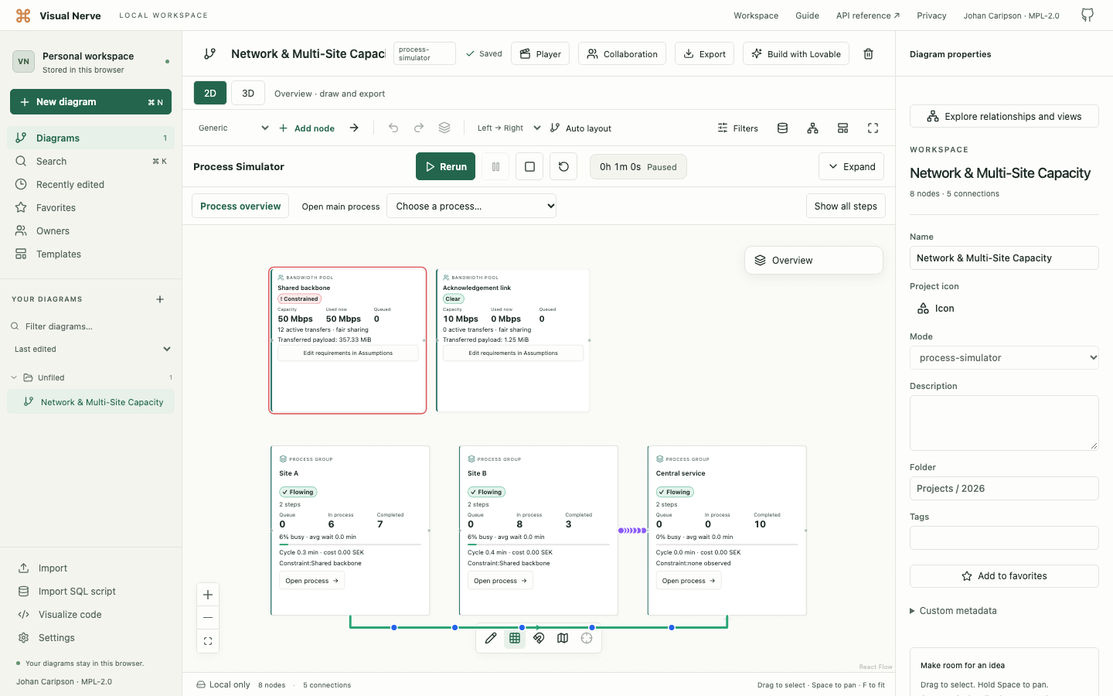Screen dimensions: 1113x696
Task: Toggle snap with the magnet icon
Action: [539, 638]
